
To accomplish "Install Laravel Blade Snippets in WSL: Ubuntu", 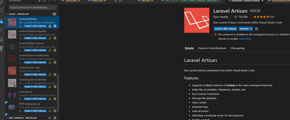I will point(35,38).
